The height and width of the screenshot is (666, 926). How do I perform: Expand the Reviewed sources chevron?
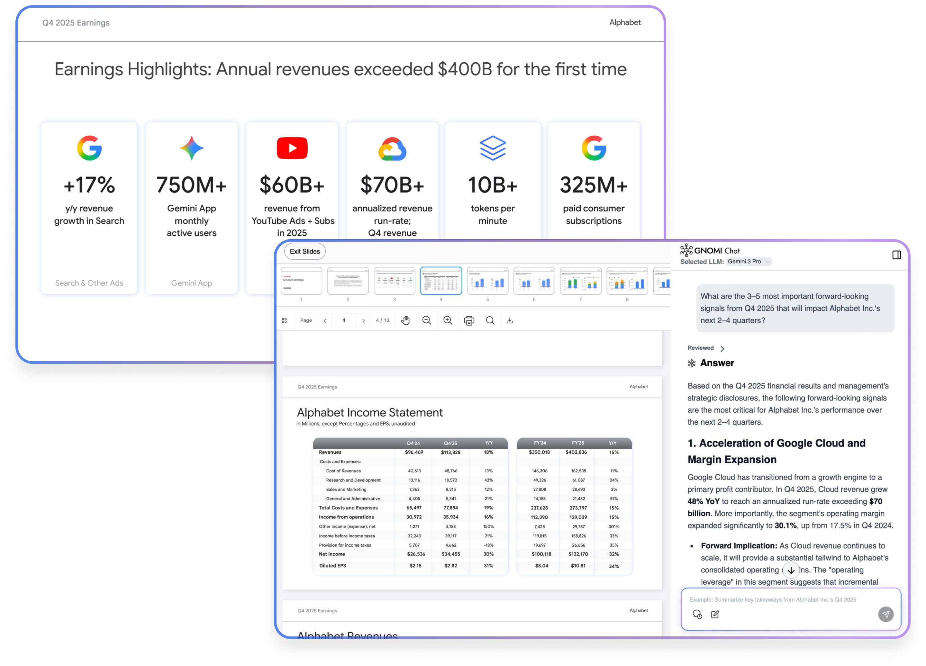(x=722, y=348)
